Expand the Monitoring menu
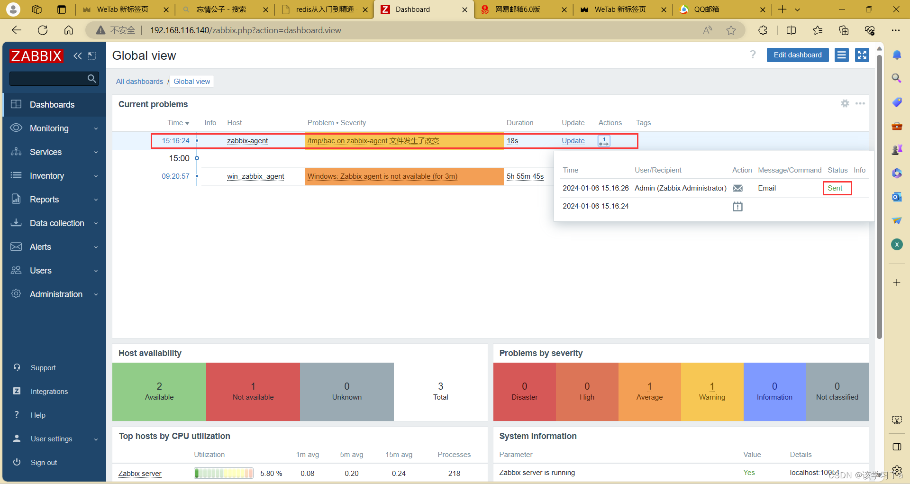 54,128
